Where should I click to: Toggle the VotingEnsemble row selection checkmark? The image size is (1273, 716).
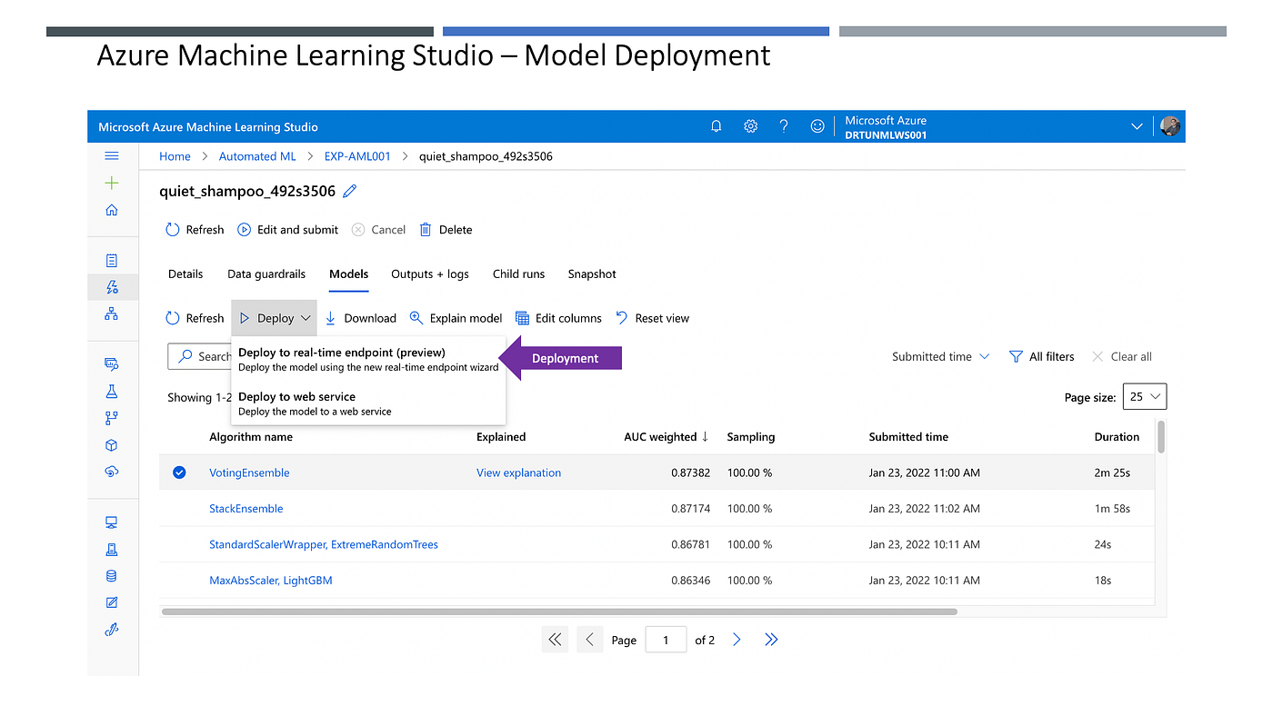point(179,472)
